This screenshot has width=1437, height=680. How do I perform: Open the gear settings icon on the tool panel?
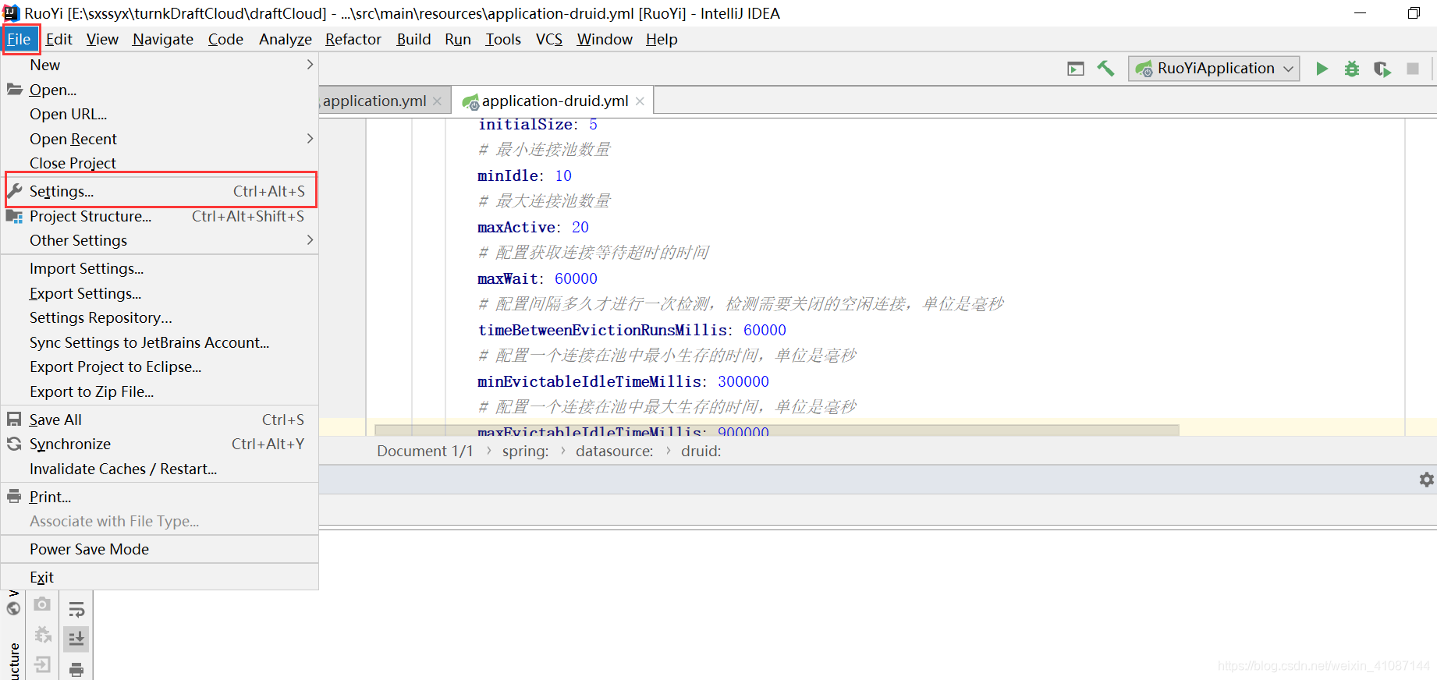[1427, 480]
